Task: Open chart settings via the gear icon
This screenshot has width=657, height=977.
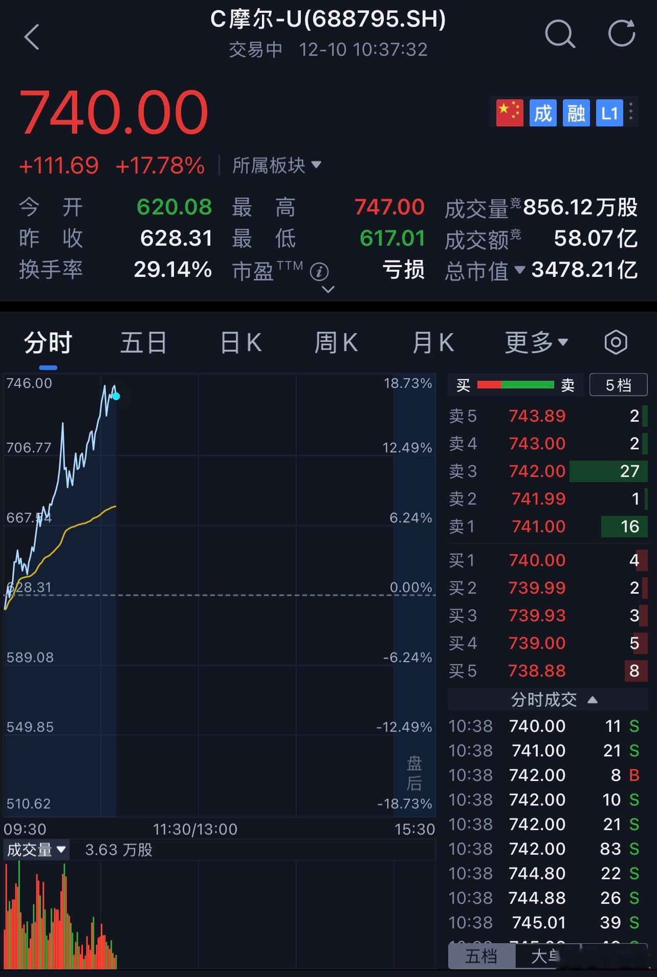Action: [x=616, y=342]
